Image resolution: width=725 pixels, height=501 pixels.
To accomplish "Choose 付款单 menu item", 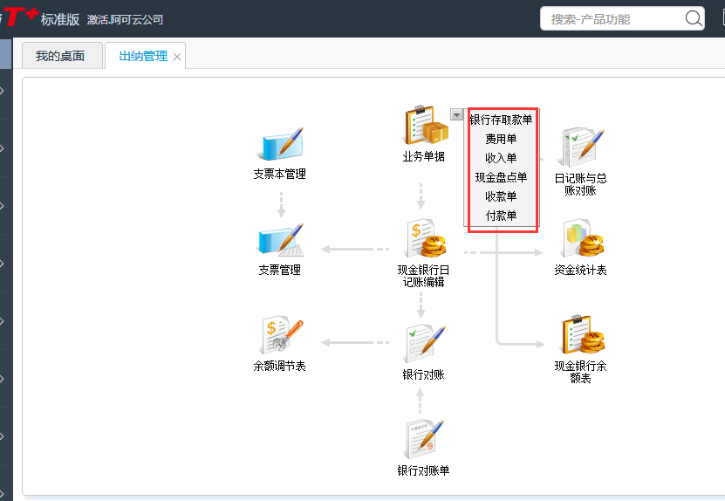I will 501,216.
